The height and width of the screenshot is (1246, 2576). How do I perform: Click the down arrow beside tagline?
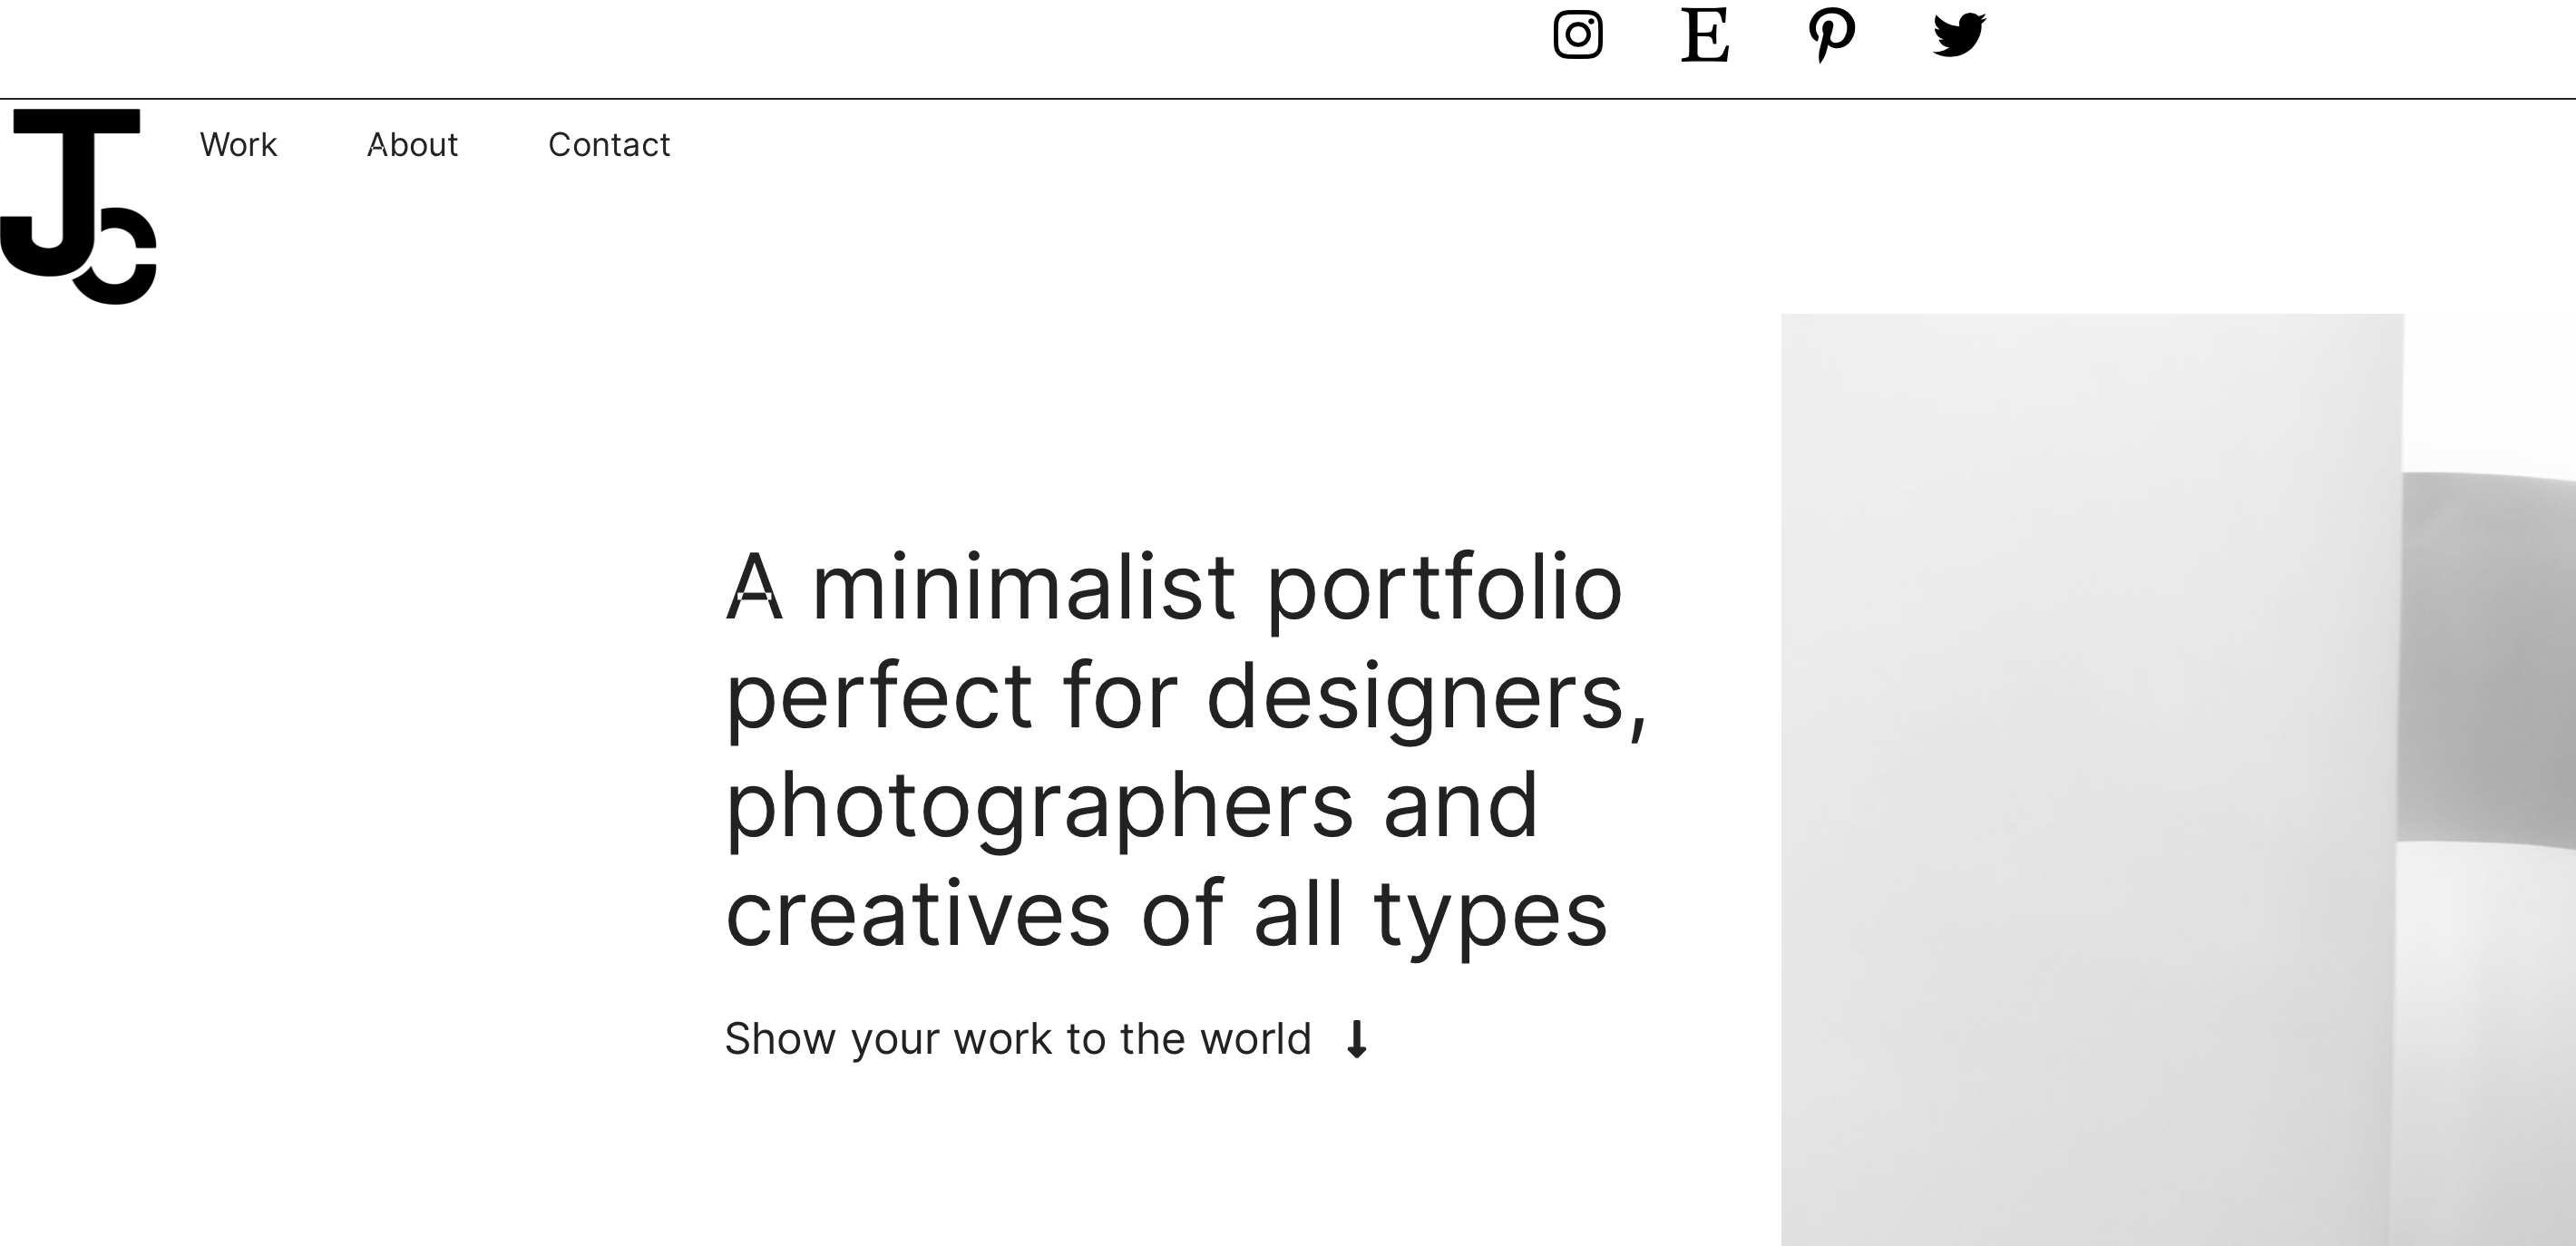pyautogui.click(x=1357, y=1039)
